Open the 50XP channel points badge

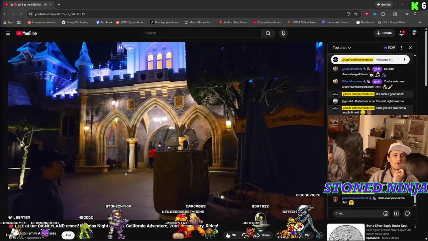(x=390, y=48)
